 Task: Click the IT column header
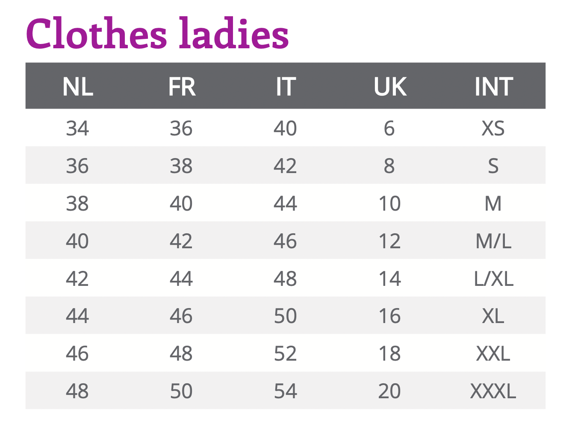tap(286, 87)
